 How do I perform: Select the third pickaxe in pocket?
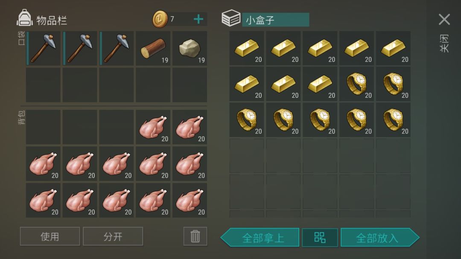[117, 48]
